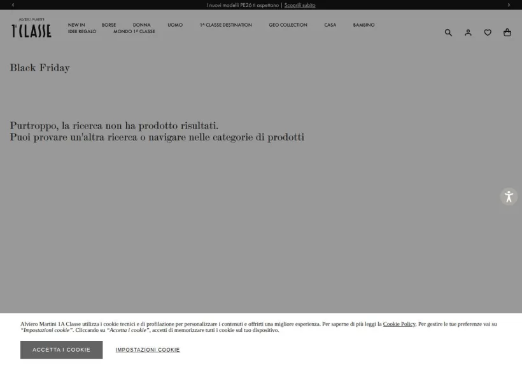Screen dimensions: 522x367
Task: Open the accessibility widget icon
Action: pyautogui.click(x=509, y=197)
